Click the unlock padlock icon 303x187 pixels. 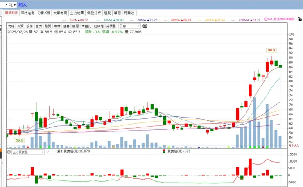(x=300, y=19)
